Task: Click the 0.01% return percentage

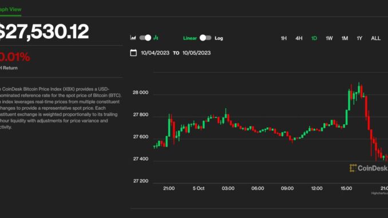Action: [15, 57]
